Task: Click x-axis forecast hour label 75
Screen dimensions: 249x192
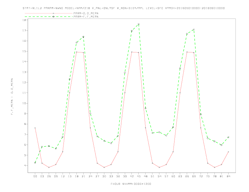Action: coord(208,176)
